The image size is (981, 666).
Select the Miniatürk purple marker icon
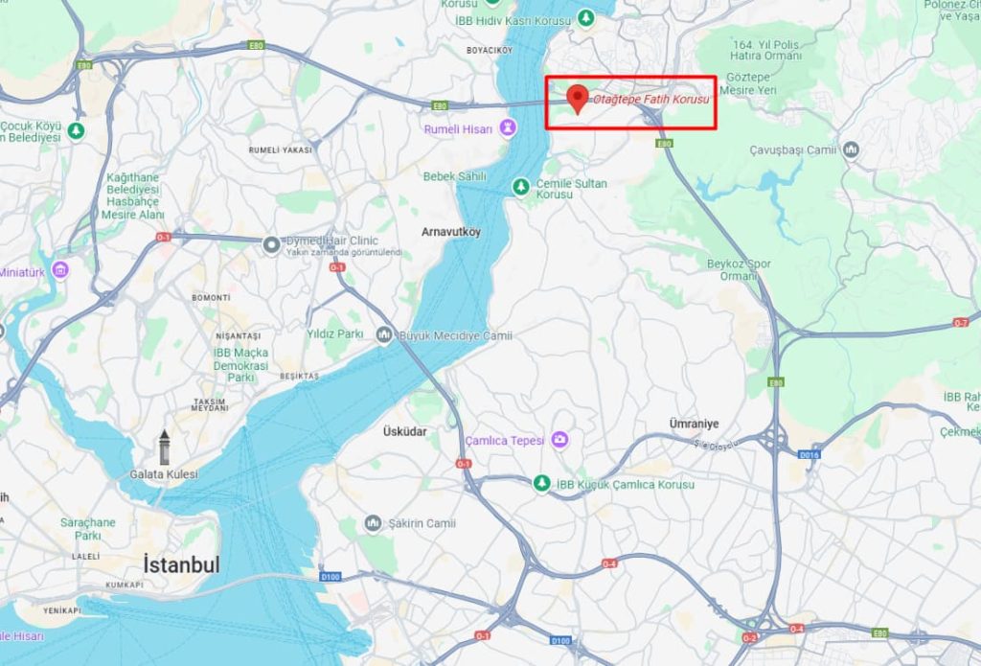[60, 270]
